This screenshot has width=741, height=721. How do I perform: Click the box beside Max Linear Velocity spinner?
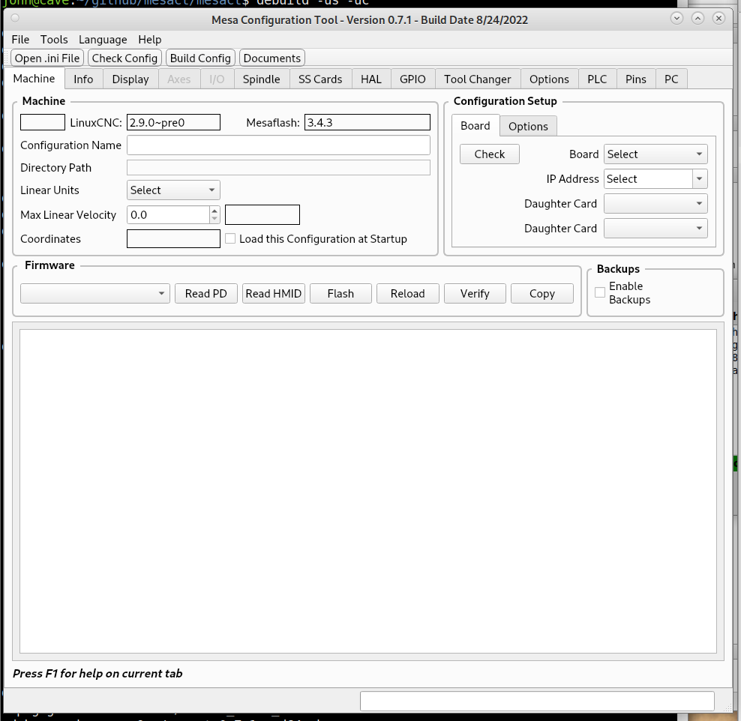coord(262,214)
